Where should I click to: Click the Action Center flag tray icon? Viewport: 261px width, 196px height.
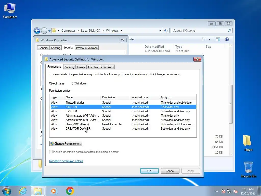click(223, 191)
